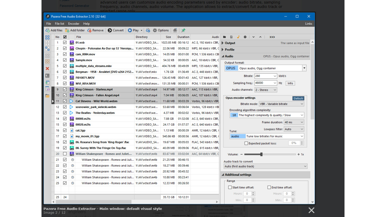Image resolution: width=386 pixels, height=217 pixels.
Task: Expand the Output format dropdown
Action: (x=304, y=68)
